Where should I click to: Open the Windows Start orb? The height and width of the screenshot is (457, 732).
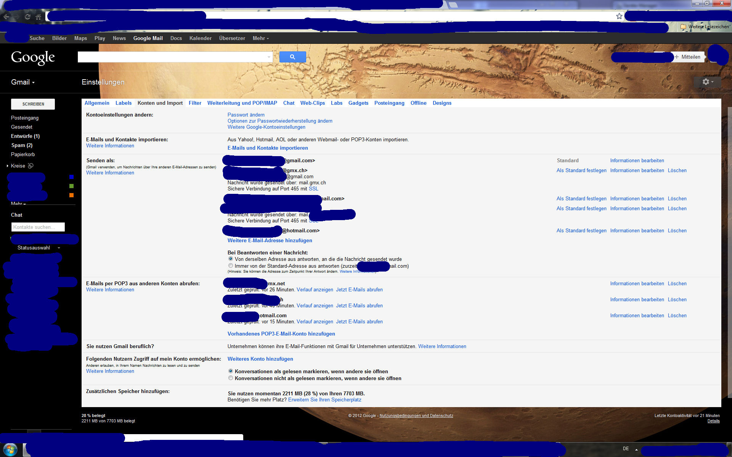pyautogui.click(x=10, y=449)
